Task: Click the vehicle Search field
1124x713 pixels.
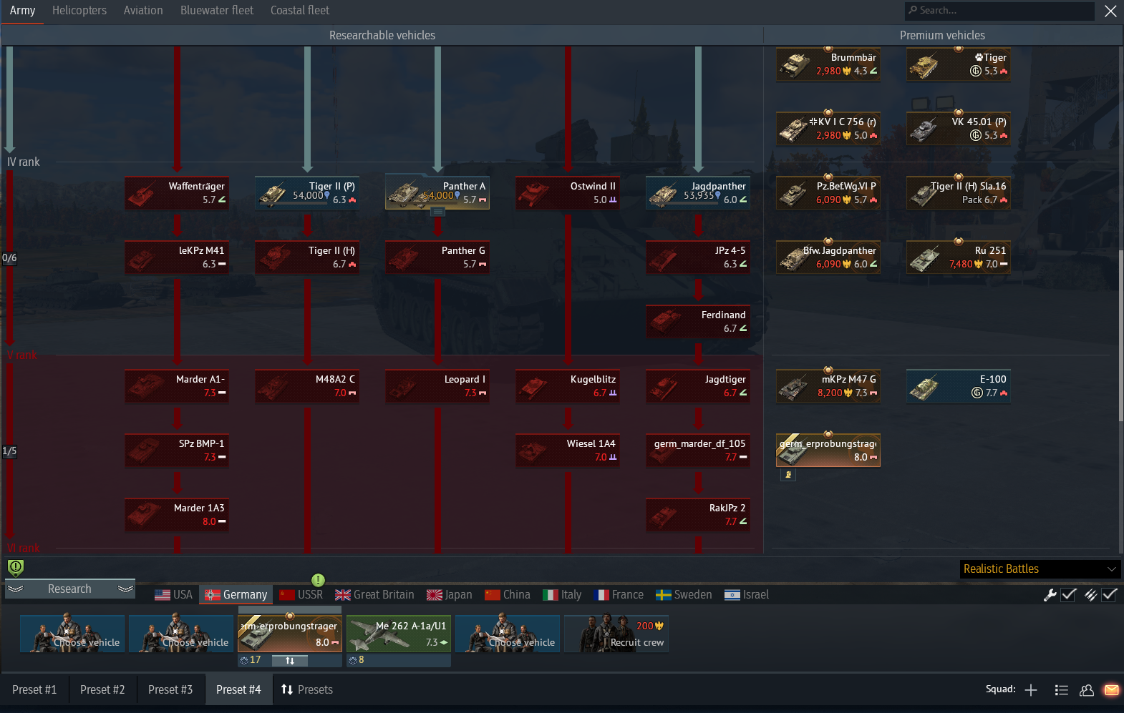Action: point(999,11)
